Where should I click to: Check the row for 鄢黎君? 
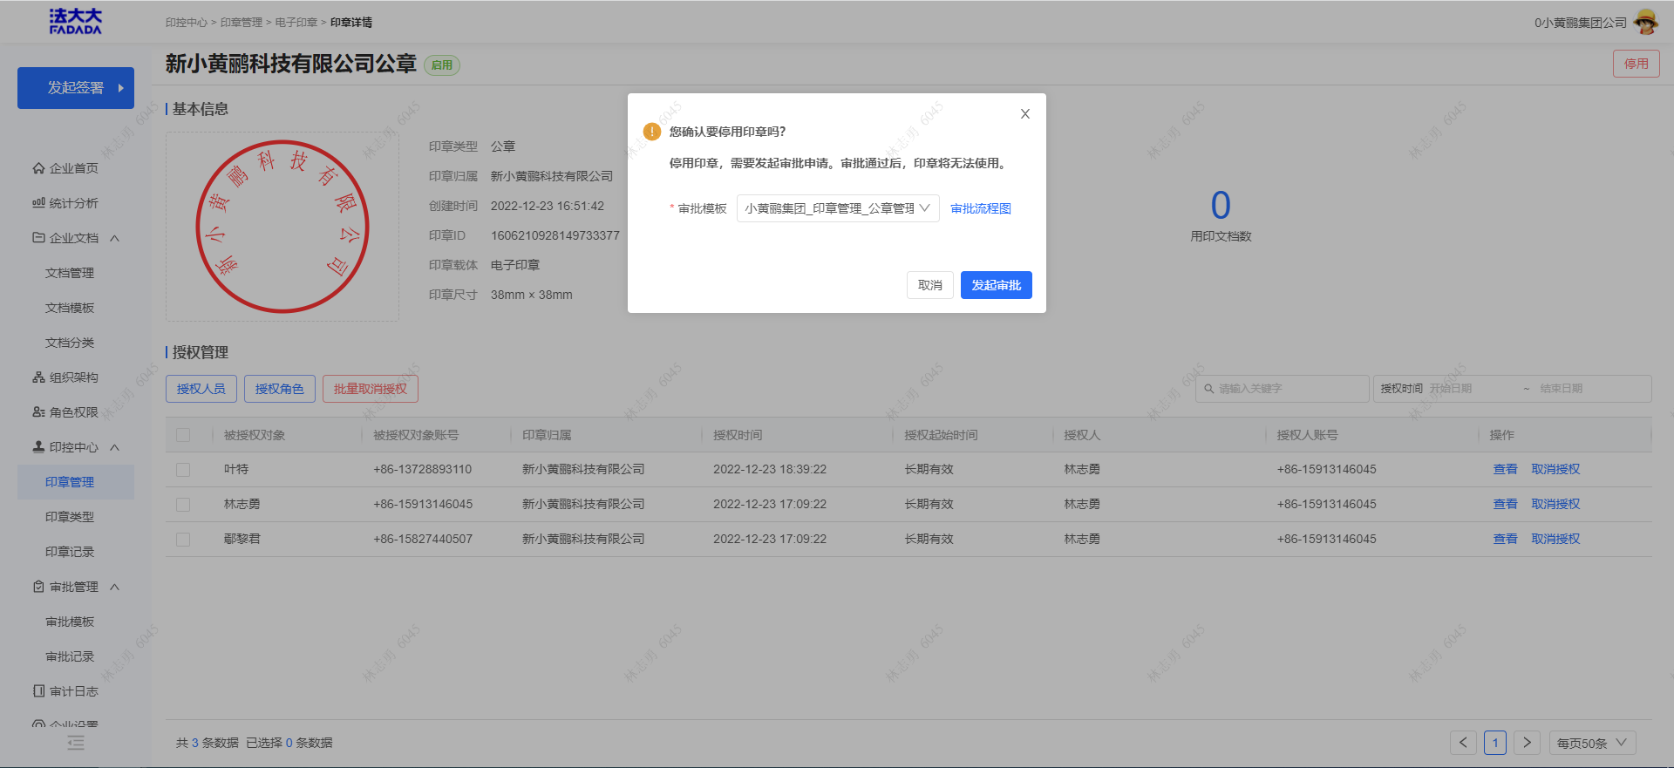click(x=183, y=540)
